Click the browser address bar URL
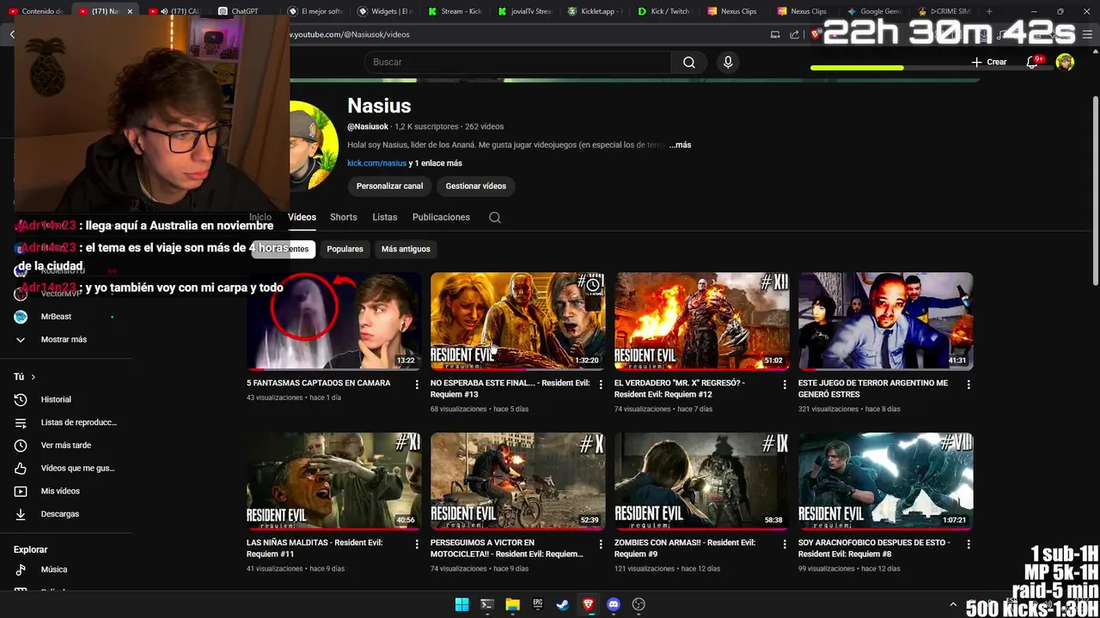The width and height of the screenshot is (1100, 618). click(349, 34)
